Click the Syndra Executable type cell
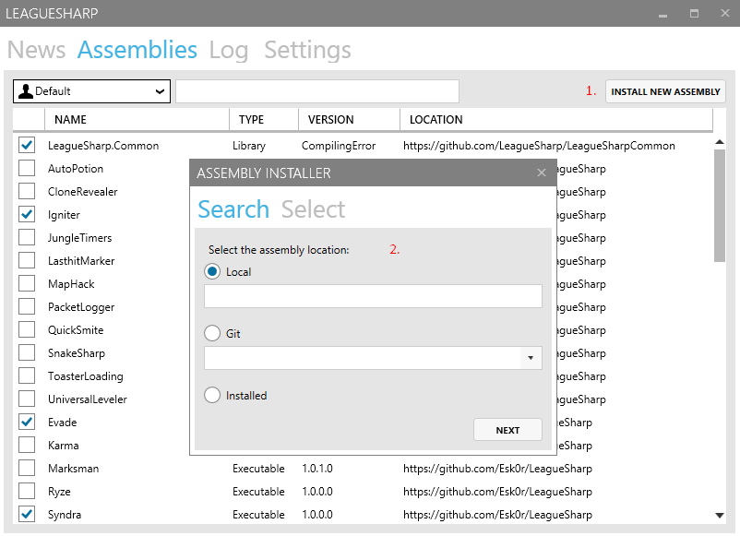Viewport: 740px width, 536px height. [x=258, y=515]
